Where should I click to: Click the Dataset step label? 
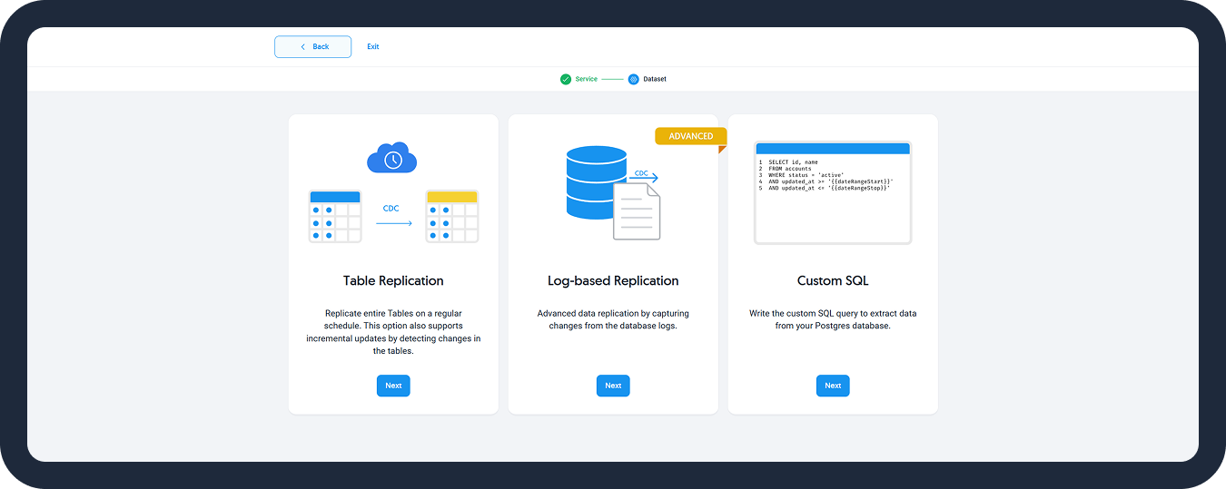655,79
